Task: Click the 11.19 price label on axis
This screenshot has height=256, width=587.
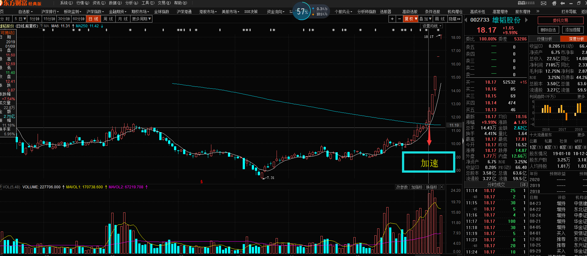Action: (454, 125)
